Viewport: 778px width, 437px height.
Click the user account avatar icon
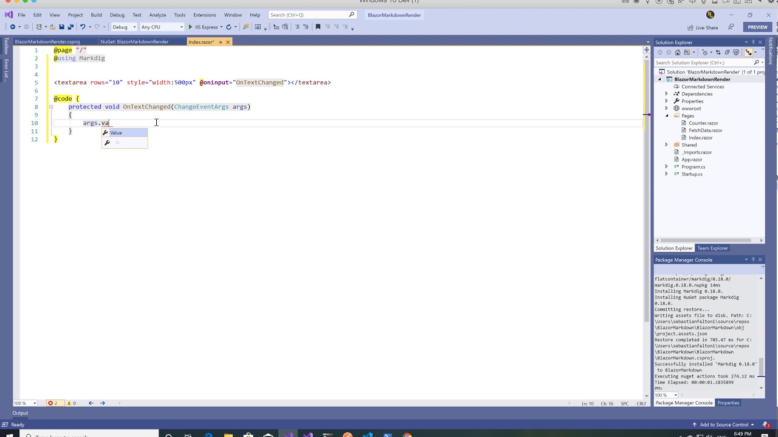[x=710, y=15]
